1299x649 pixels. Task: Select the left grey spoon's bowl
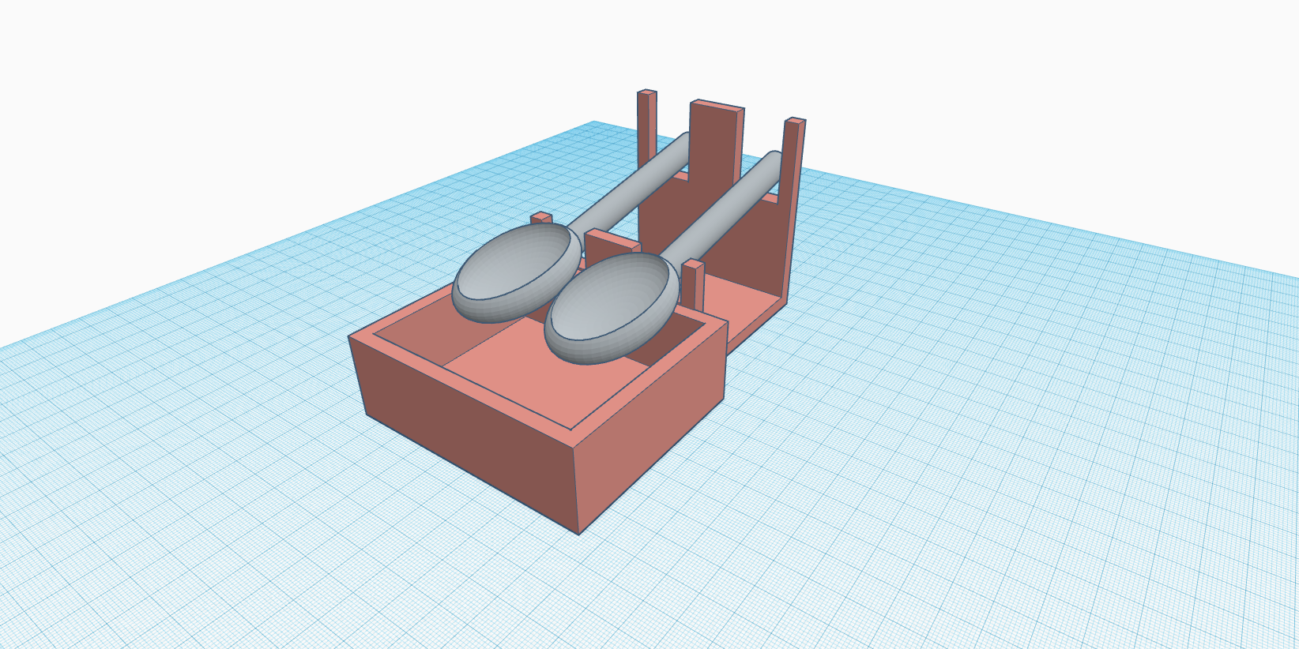coord(518,272)
